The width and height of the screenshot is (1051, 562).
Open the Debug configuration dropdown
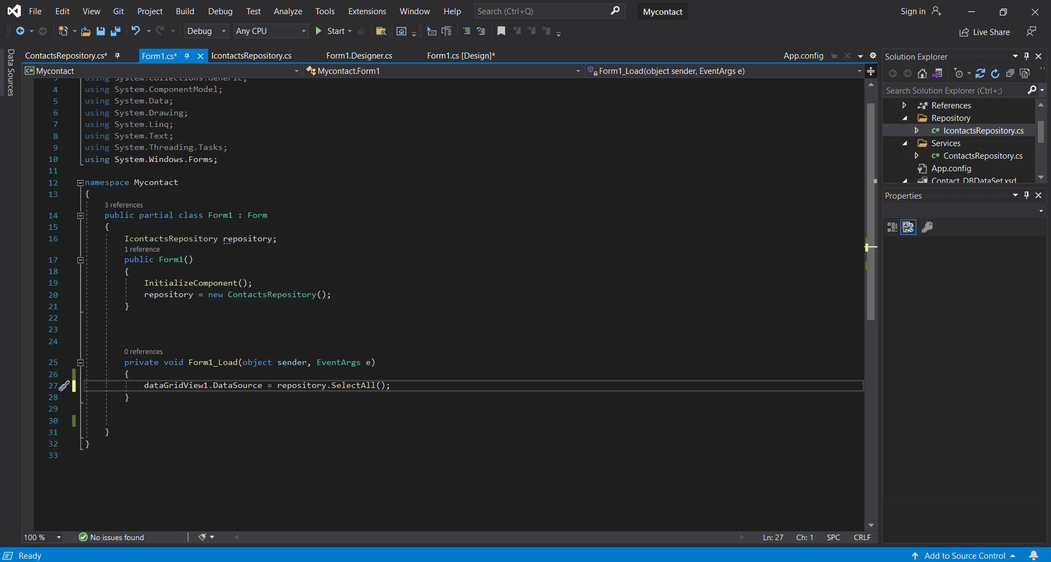pyautogui.click(x=206, y=31)
